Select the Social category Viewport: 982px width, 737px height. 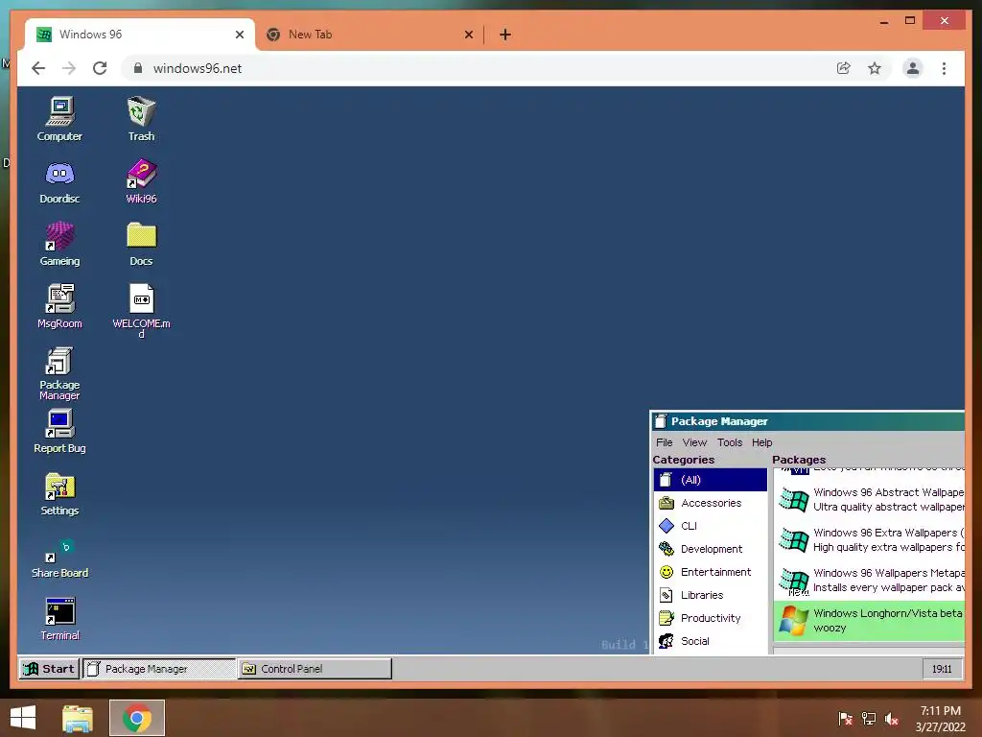coord(711,641)
